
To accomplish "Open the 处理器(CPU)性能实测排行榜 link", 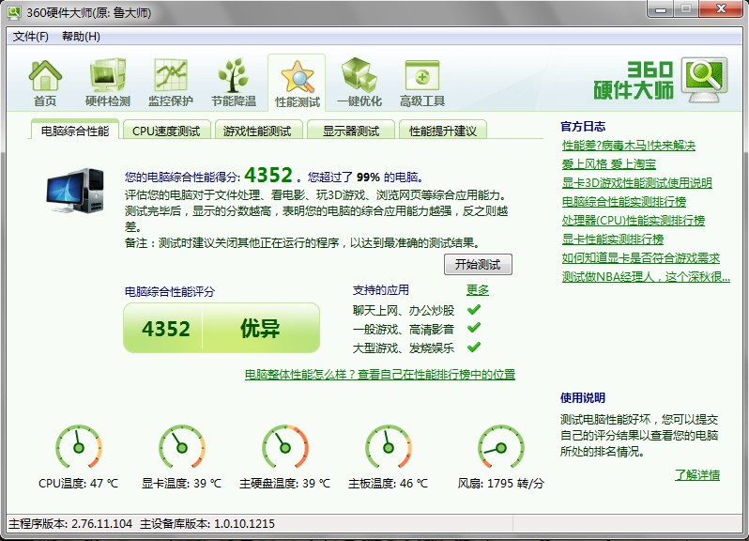I will (634, 221).
